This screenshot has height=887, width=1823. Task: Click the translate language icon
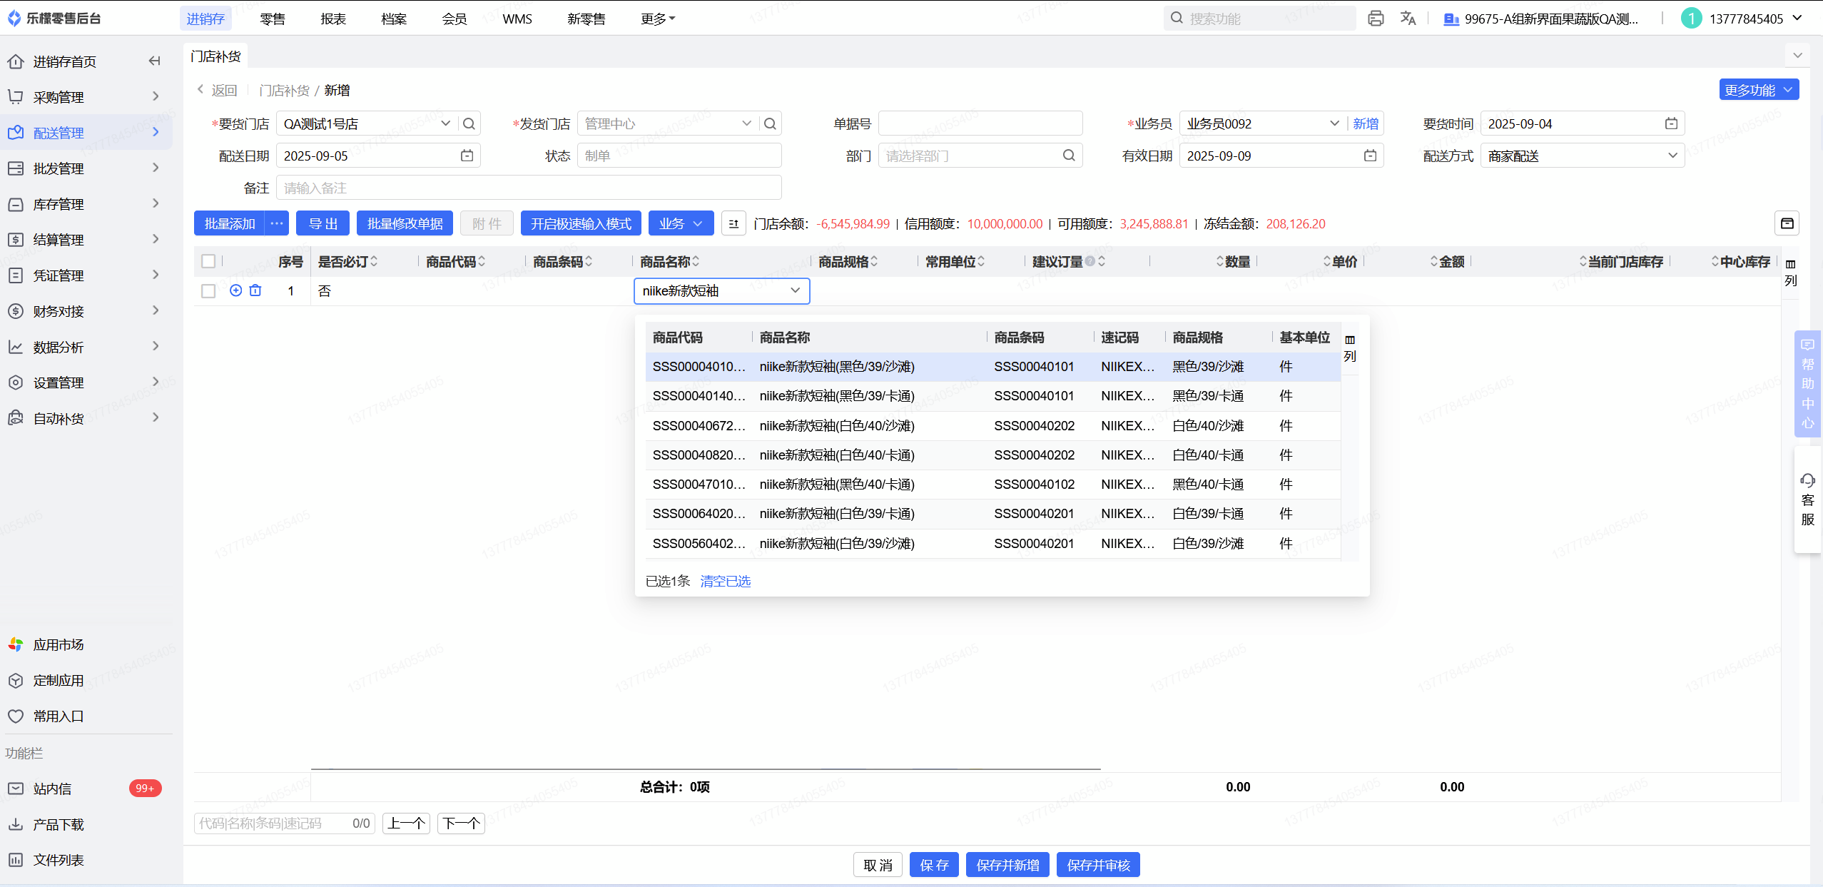click(x=1407, y=19)
